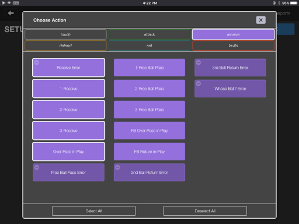299x224 pixels.
Task: Toggle the 3-Free Ball Pass action
Action: [x=149, y=110]
